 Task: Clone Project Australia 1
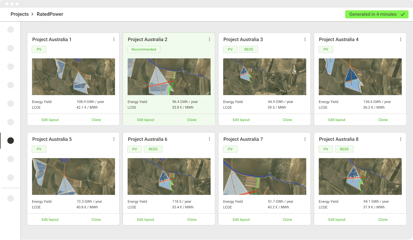click(x=96, y=120)
